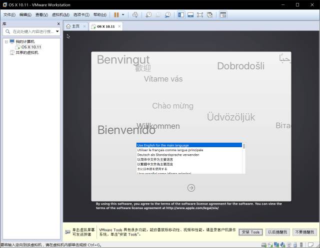Open the 查看(V) menu
This screenshot has width=320, height=248.
pos(41,14)
